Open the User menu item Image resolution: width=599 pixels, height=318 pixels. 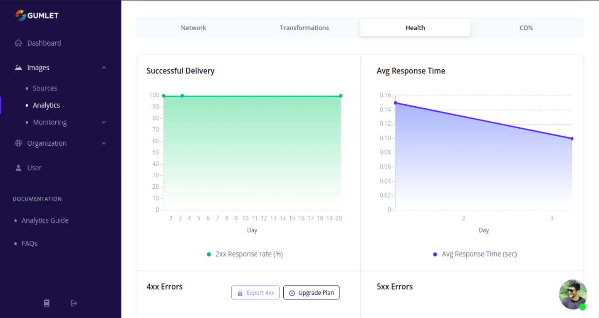(x=34, y=168)
